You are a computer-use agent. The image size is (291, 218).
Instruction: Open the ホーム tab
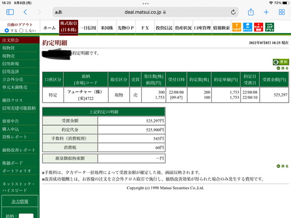(x=50, y=28)
